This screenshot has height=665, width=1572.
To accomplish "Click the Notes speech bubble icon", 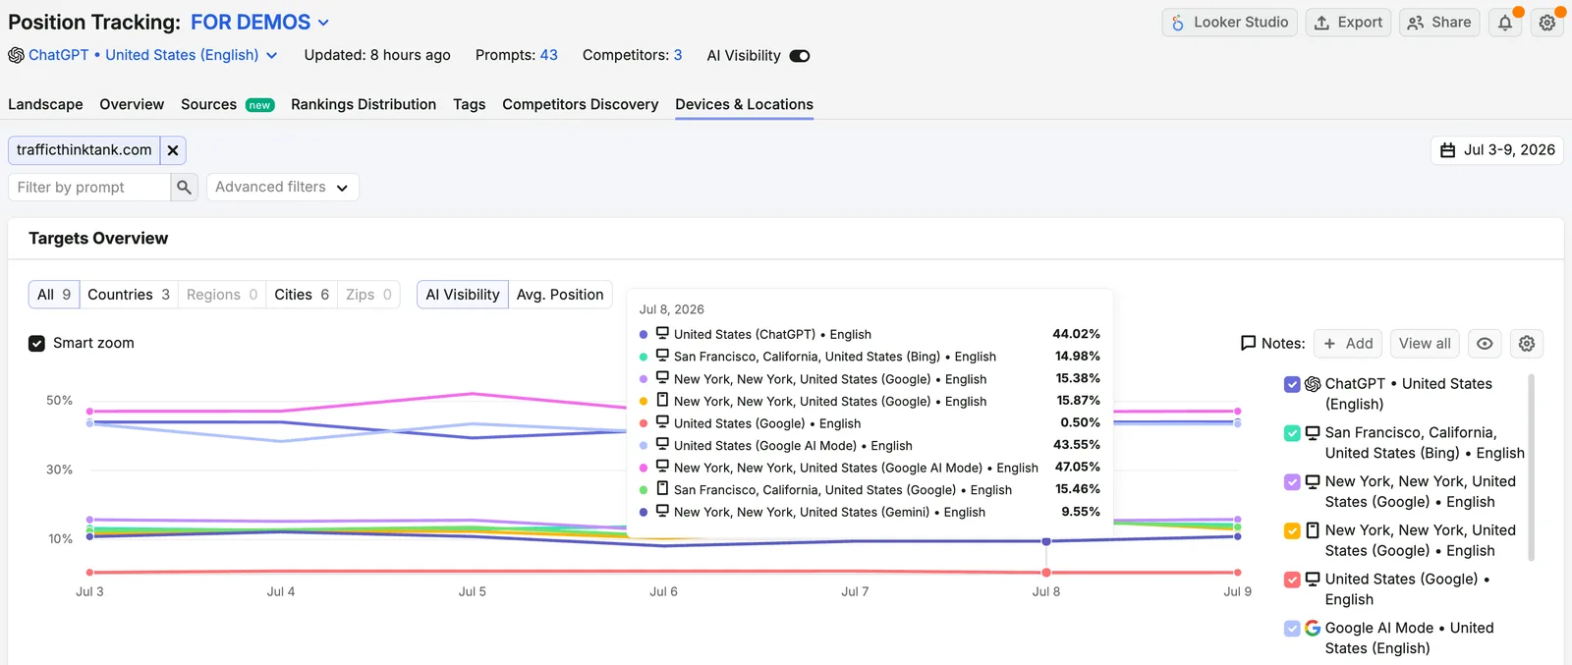I will point(1249,343).
